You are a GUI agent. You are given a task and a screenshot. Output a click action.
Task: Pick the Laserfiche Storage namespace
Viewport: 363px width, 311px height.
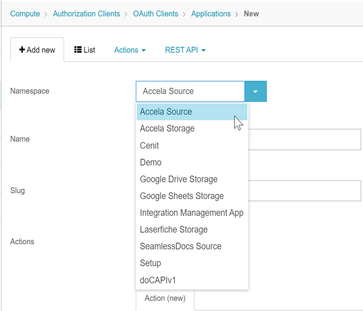coord(173,229)
